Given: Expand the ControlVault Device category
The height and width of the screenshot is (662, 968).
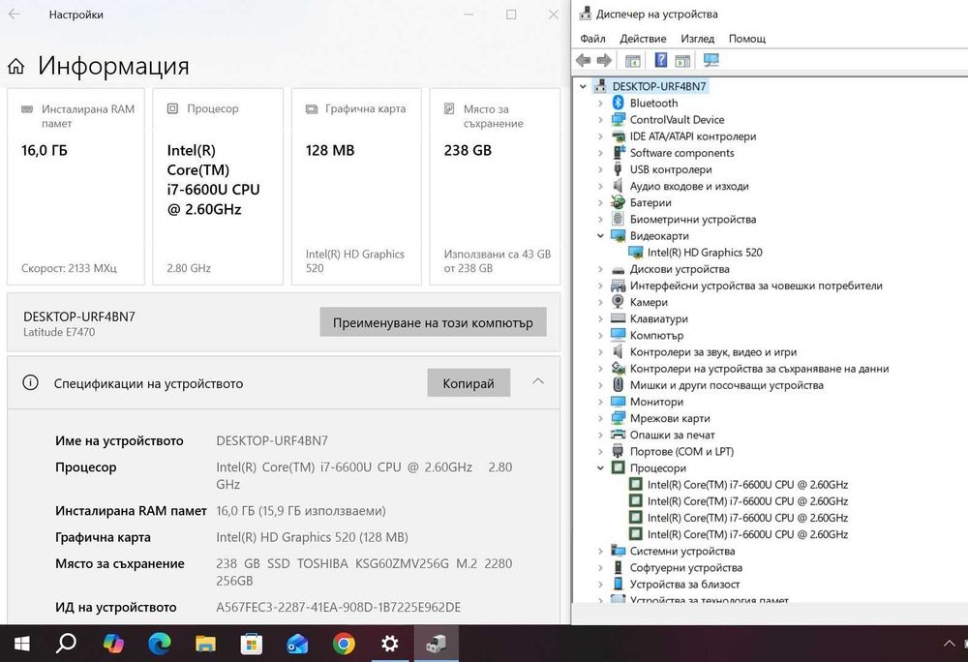Looking at the screenshot, I should coord(600,120).
